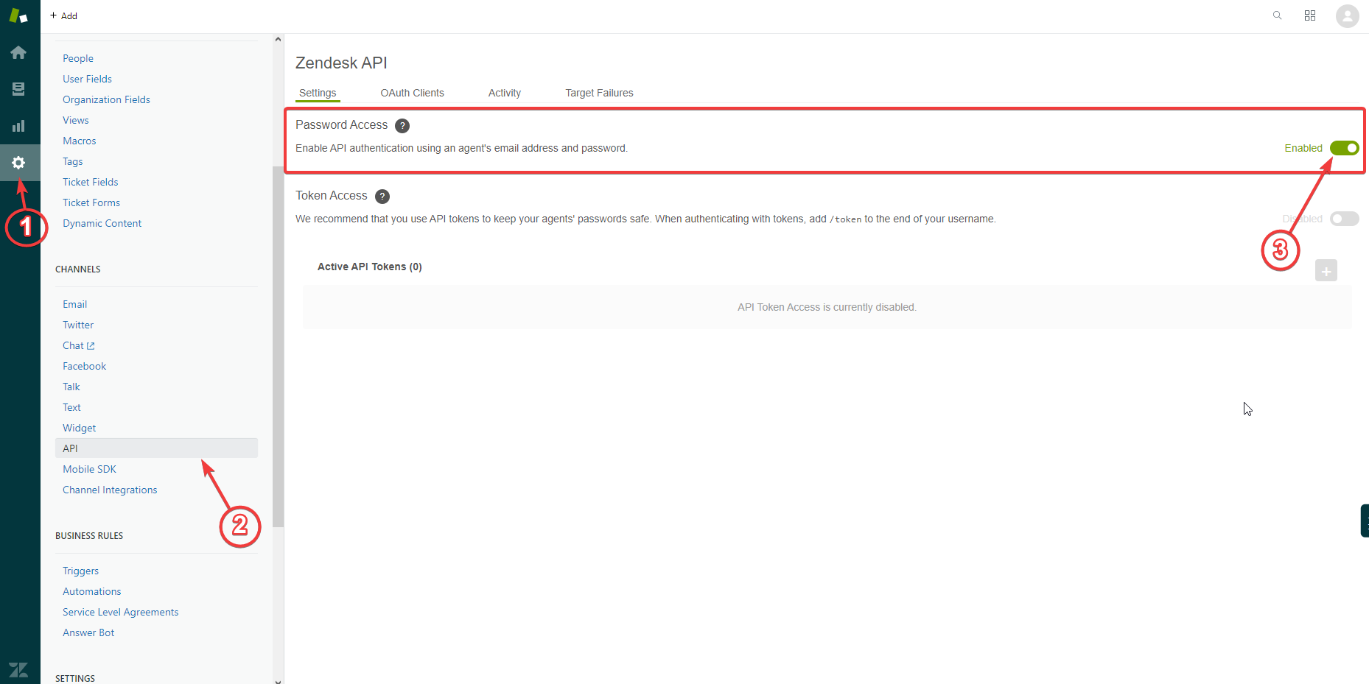
Task: Click the add API token plus button
Action: coord(1326,271)
